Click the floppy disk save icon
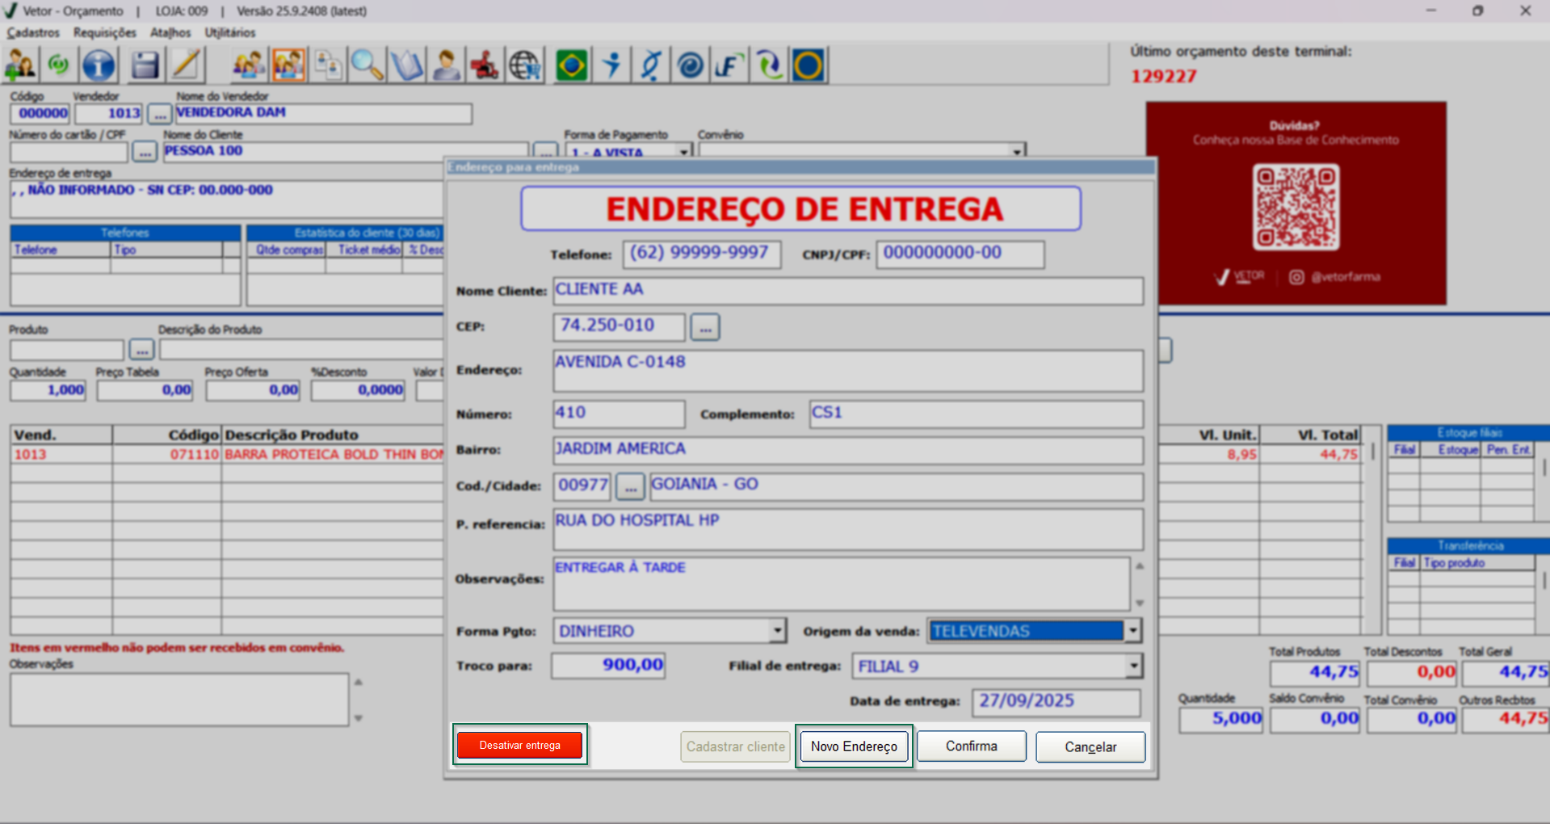1550x824 pixels. coord(145,65)
